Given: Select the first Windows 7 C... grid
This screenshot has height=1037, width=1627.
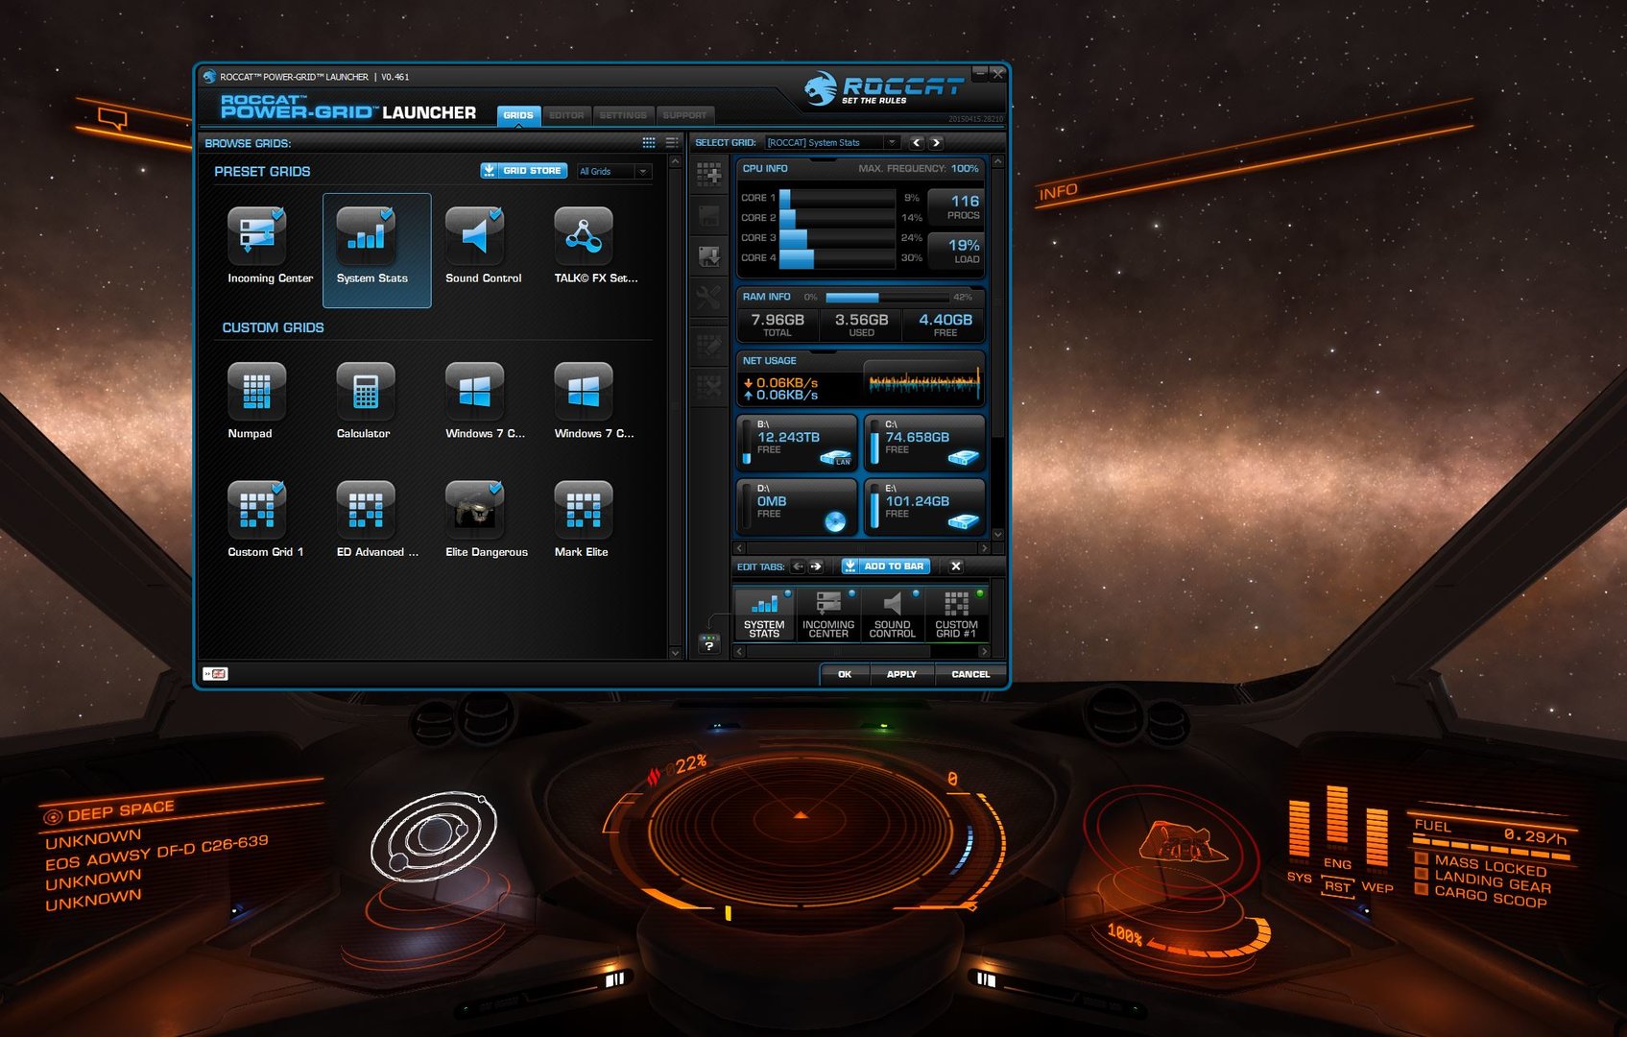Looking at the screenshot, I should [x=475, y=392].
